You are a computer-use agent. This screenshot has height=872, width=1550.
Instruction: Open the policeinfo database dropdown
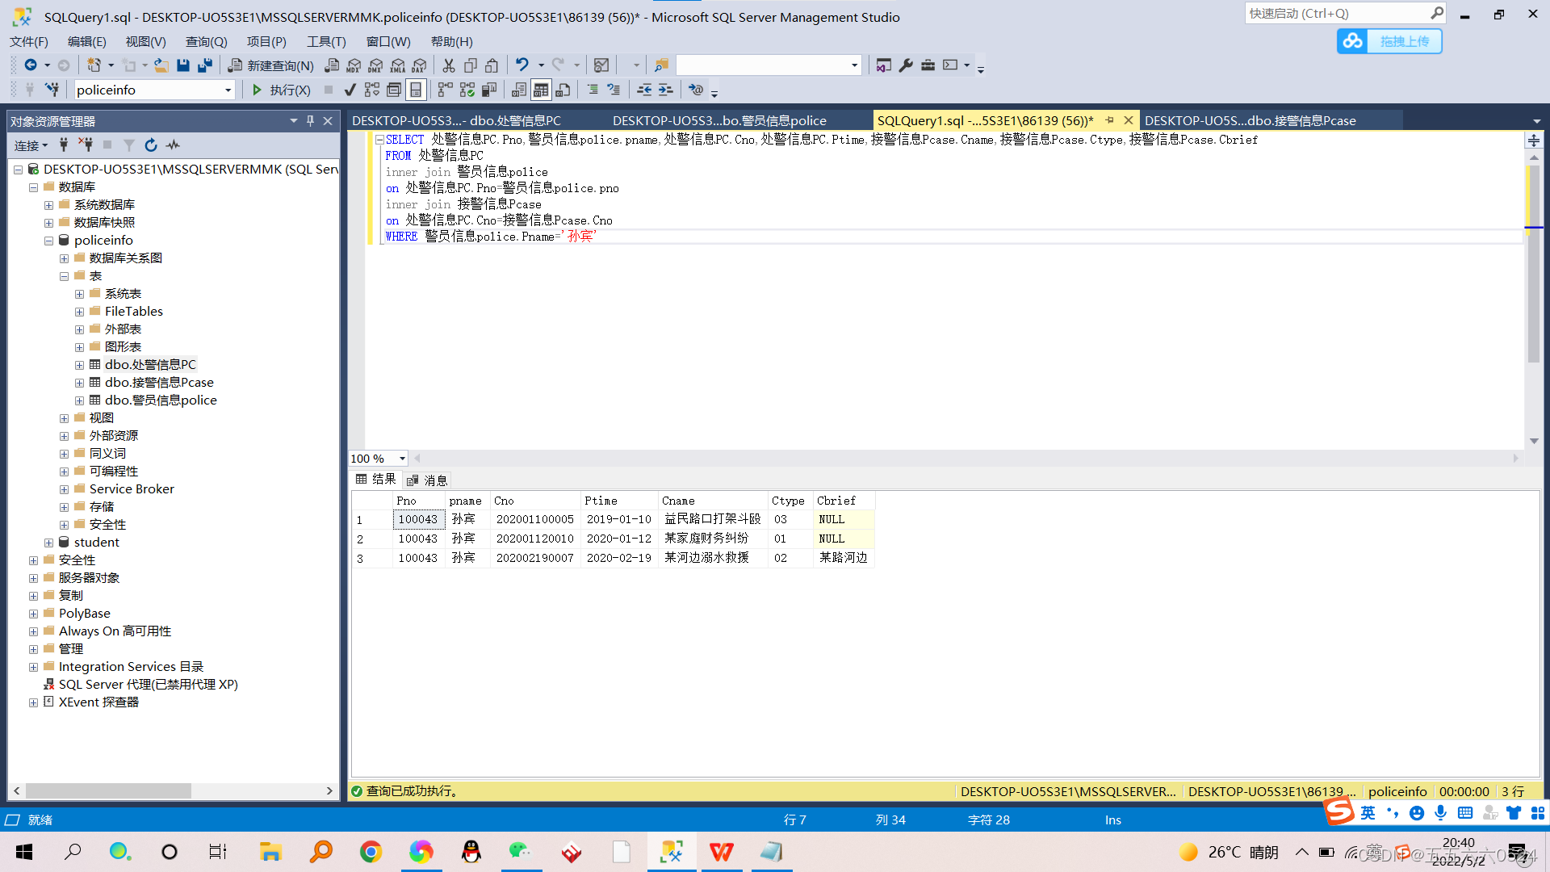(x=230, y=90)
